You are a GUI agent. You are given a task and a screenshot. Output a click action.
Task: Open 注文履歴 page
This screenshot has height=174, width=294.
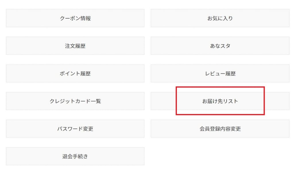(x=75, y=46)
